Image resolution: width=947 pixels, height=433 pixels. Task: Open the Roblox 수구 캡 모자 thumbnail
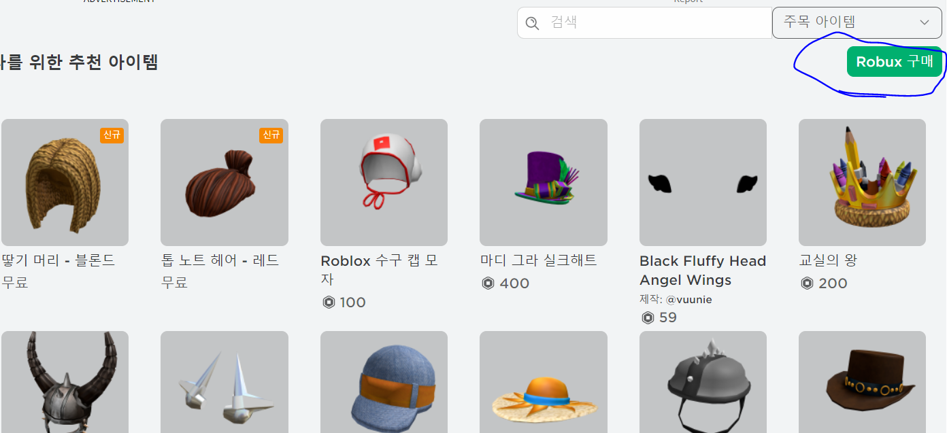[384, 182]
